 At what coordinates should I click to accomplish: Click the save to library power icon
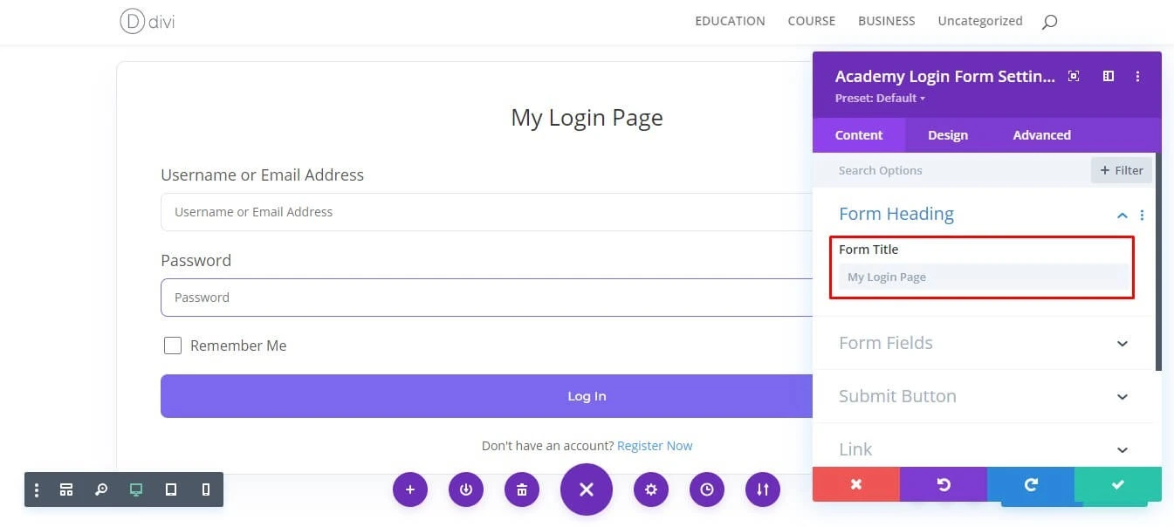click(x=466, y=489)
